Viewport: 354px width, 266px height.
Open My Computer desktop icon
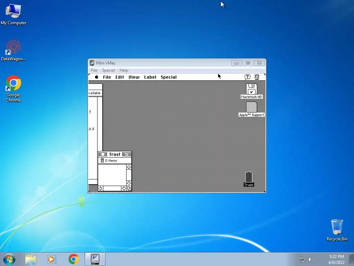pyautogui.click(x=13, y=15)
